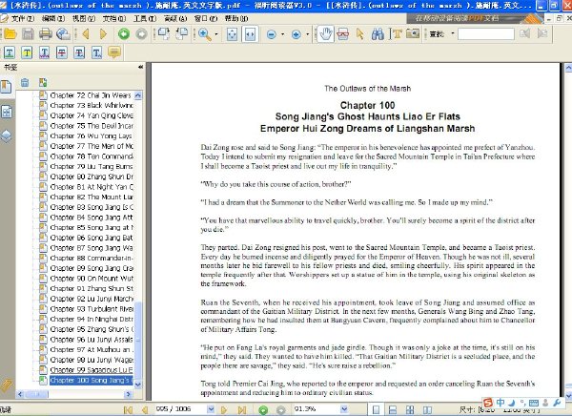Open search with the binoculars icon

(x=378, y=34)
